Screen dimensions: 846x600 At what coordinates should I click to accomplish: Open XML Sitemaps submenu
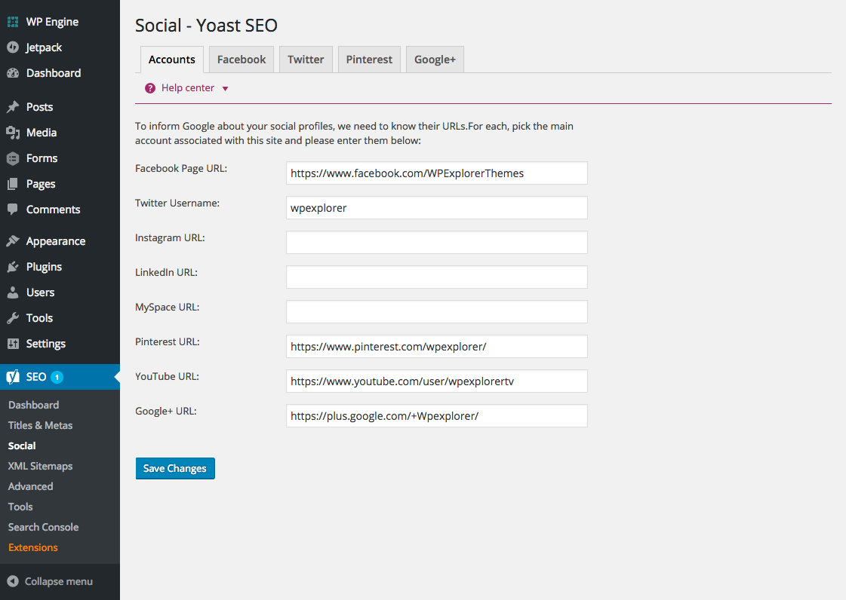41,467
